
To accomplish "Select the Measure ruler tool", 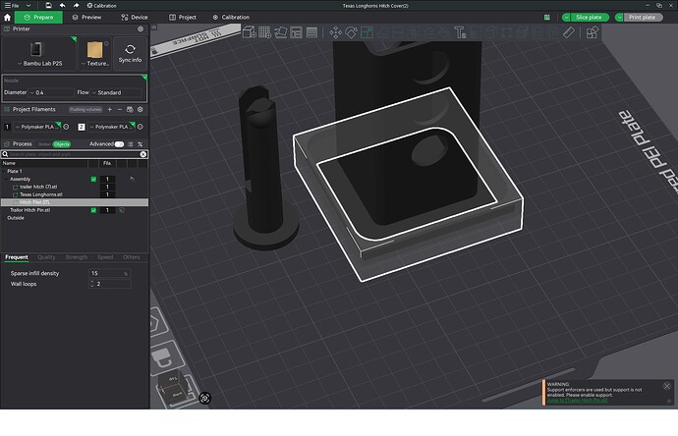I will click(x=569, y=32).
